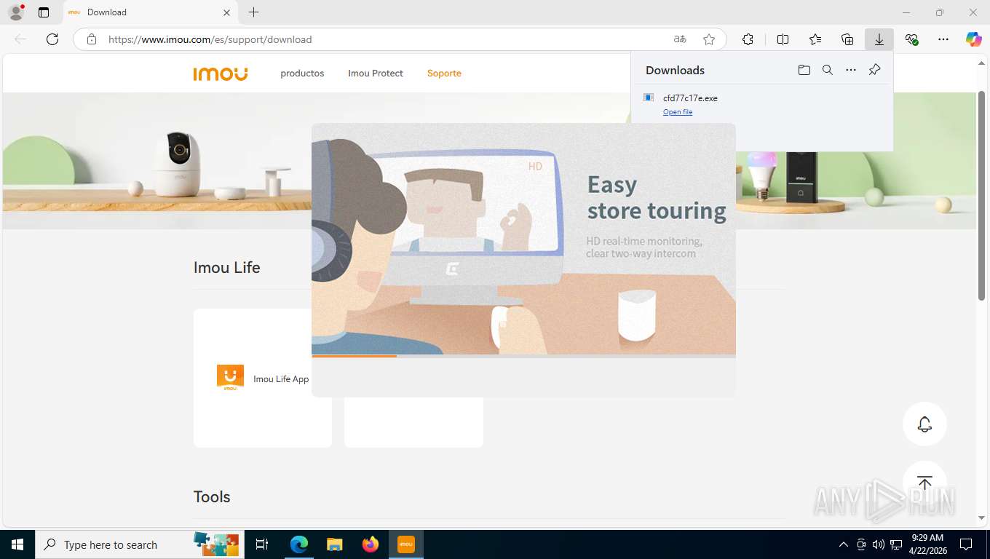This screenshot has height=559, width=990.
Task: Open the Favorites list
Action: click(815, 39)
